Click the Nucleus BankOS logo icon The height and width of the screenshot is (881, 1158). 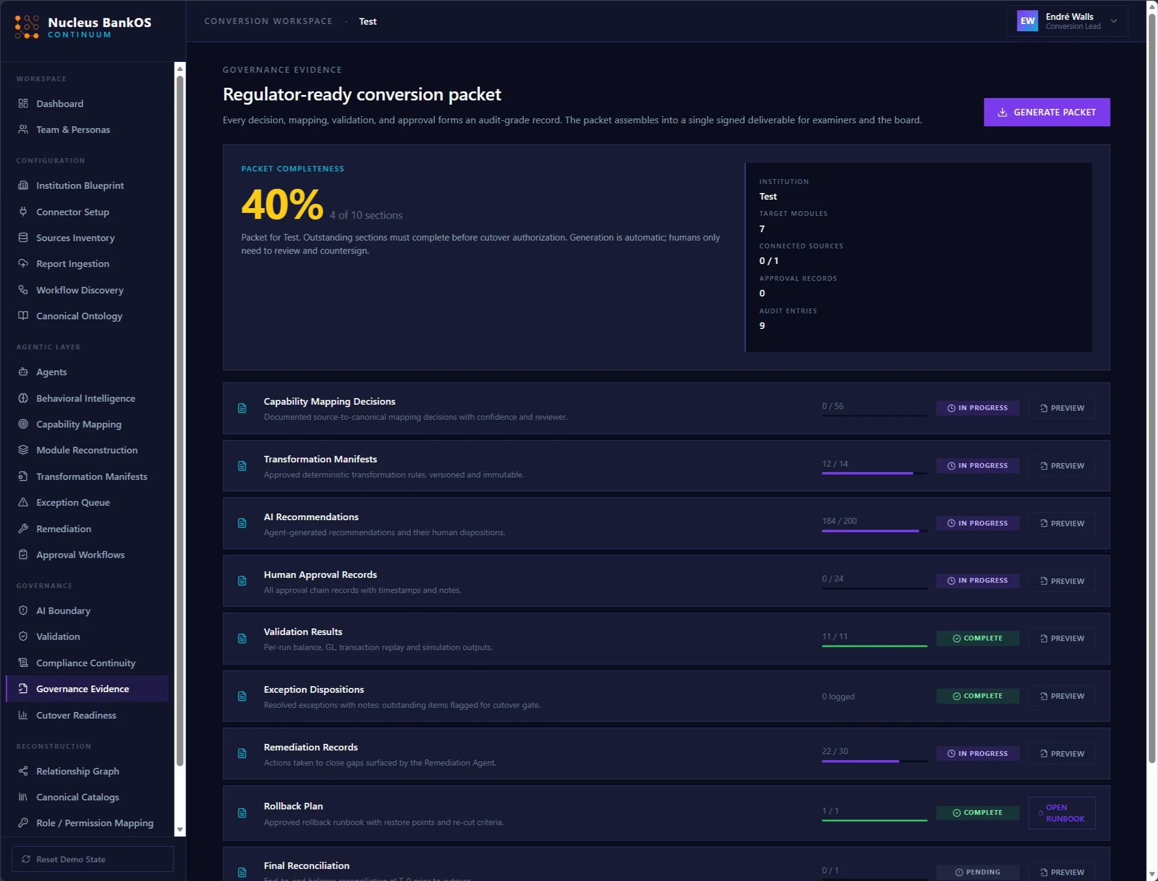coord(26,27)
